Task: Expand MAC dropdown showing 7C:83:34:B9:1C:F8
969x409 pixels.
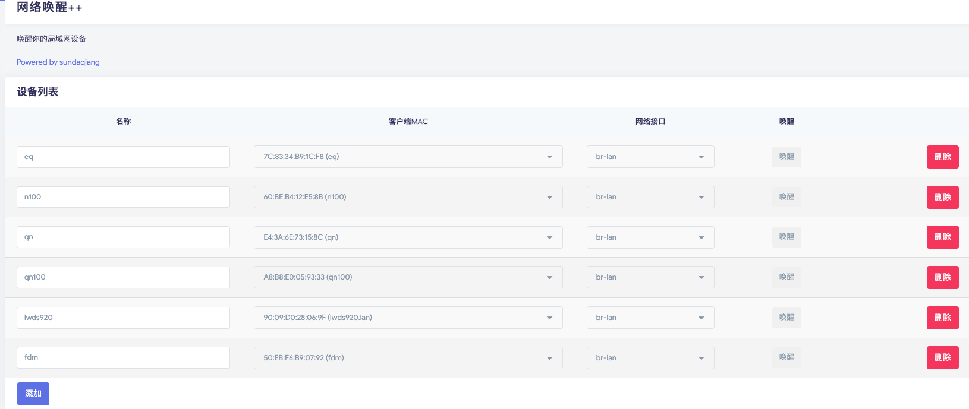Action: [408, 157]
